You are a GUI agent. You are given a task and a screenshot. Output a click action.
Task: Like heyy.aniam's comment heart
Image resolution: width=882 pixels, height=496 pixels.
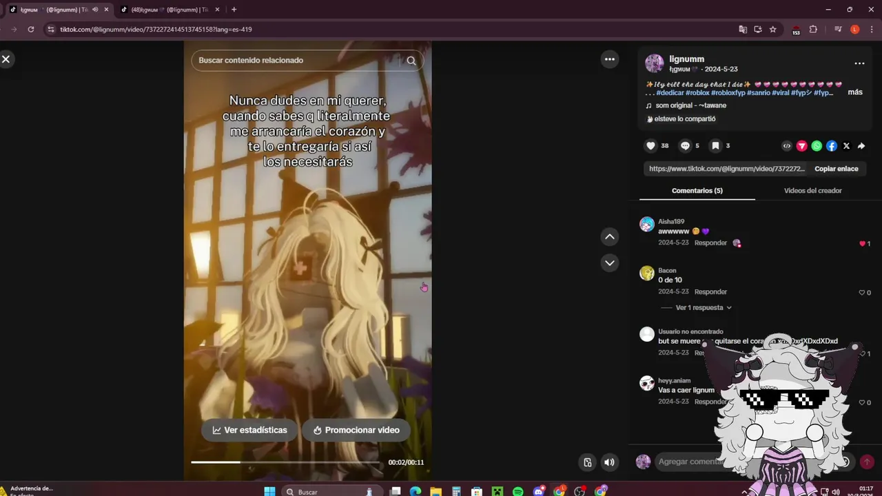pos(862,402)
